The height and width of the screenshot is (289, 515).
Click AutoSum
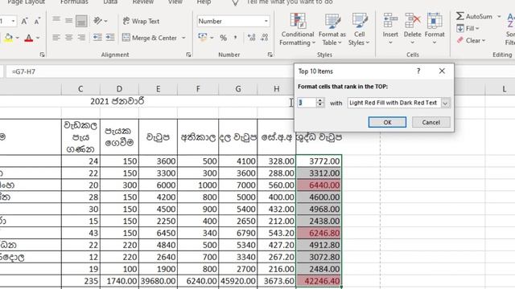pyautogui.click(x=475, y=16)
